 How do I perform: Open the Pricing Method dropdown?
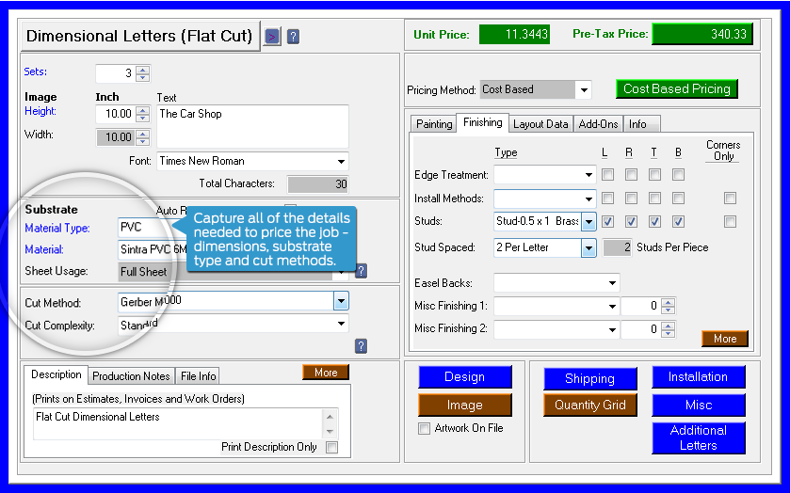584,89
